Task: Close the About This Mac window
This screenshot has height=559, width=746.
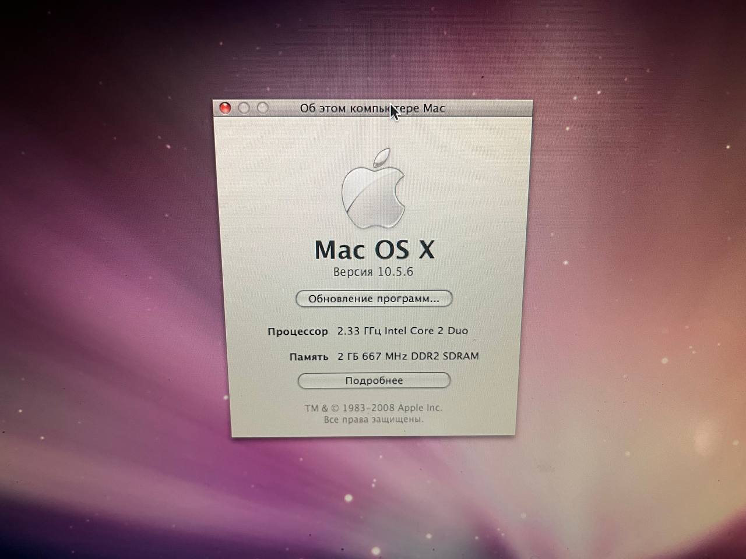Action: (225, 108)
